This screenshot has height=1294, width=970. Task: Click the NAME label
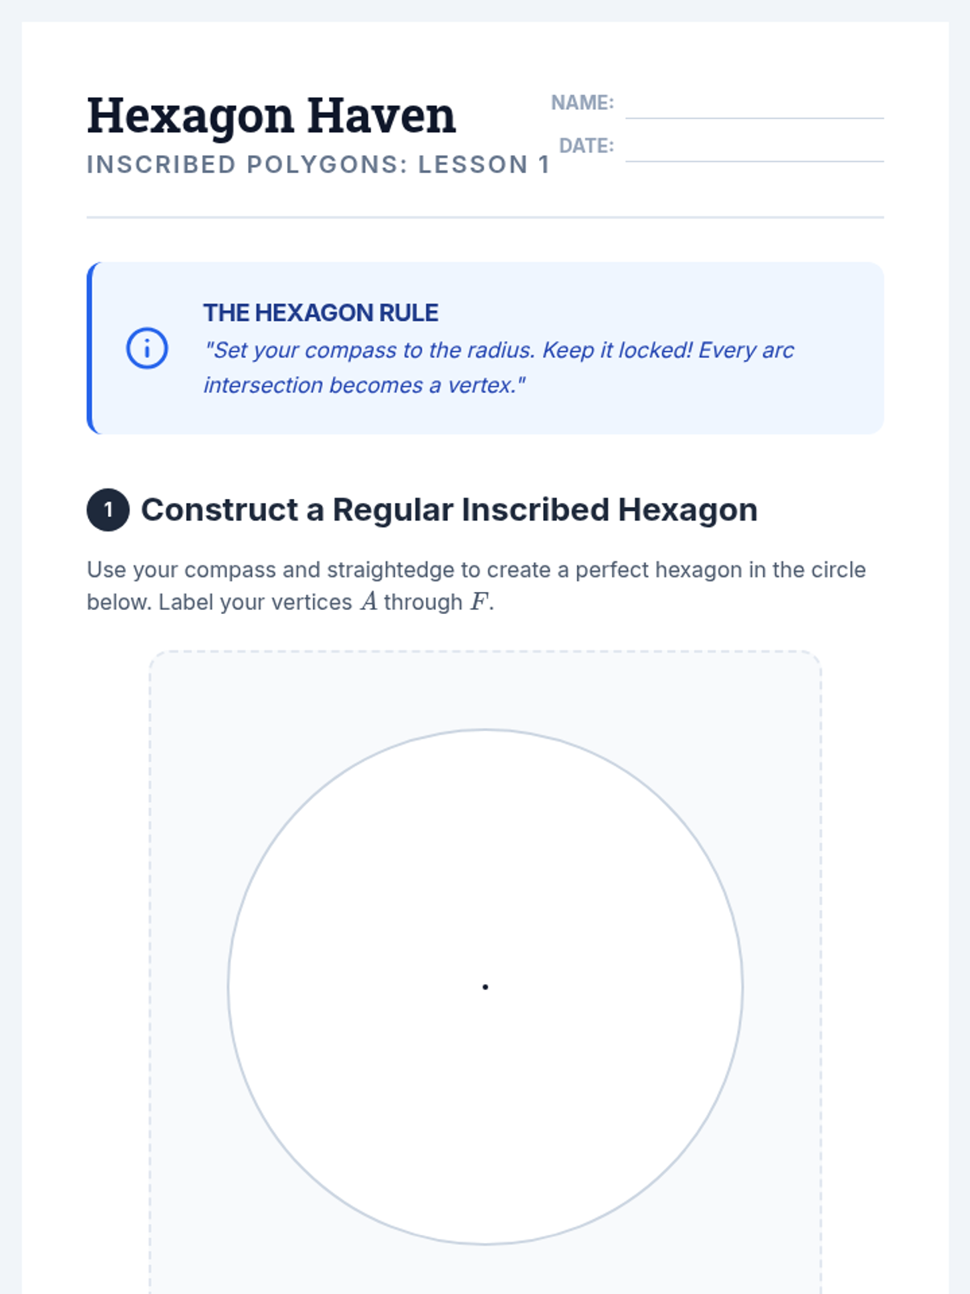tap(582, 103)
